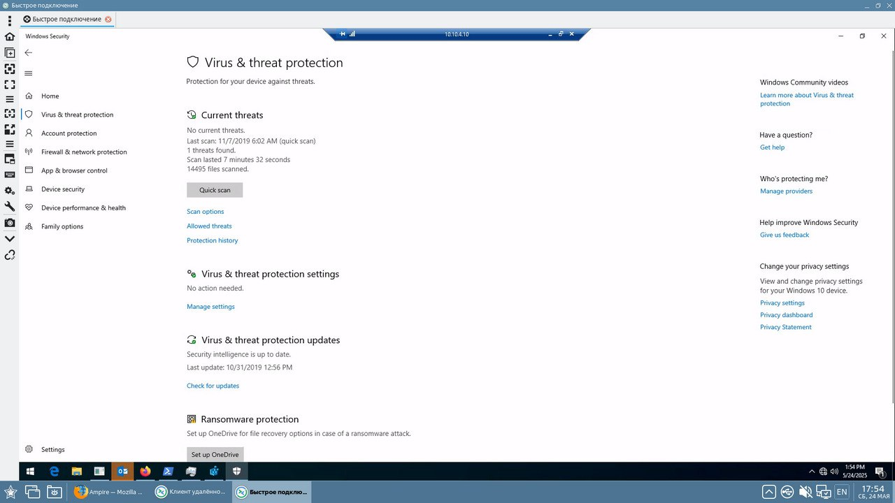Click the pin icon on connection bar
895x503 pixels.
point(343,34)
